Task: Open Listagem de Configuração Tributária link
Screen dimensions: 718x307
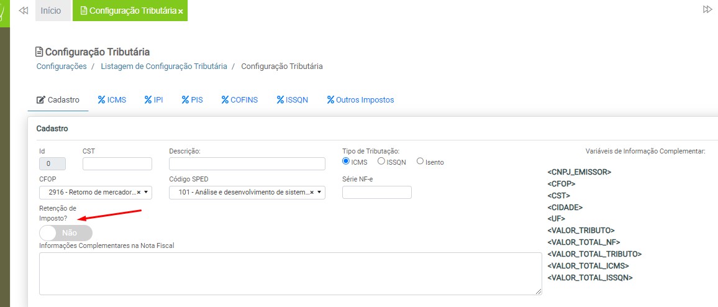Action: click(163, 66)
